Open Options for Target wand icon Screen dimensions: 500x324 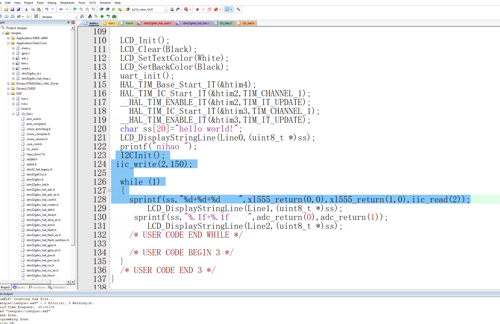tap(82, 16)
